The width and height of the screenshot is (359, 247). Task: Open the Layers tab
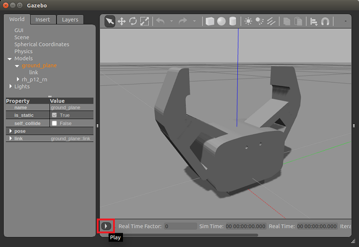click(70, 20)
